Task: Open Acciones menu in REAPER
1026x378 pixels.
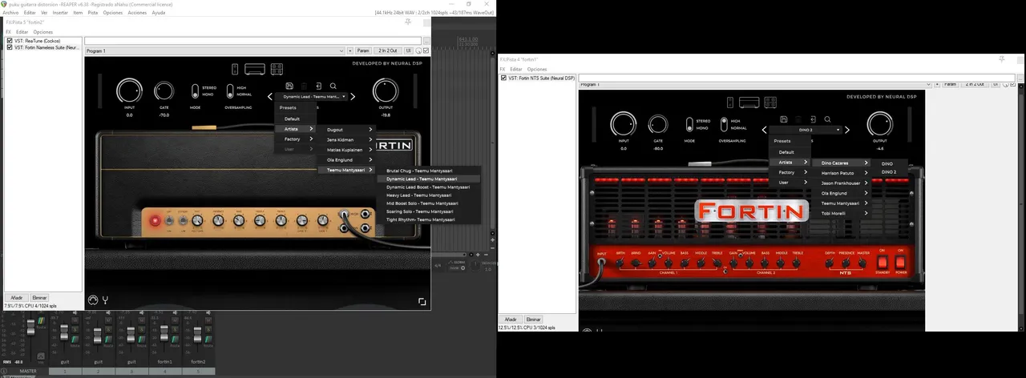Action: click(137, 13)
